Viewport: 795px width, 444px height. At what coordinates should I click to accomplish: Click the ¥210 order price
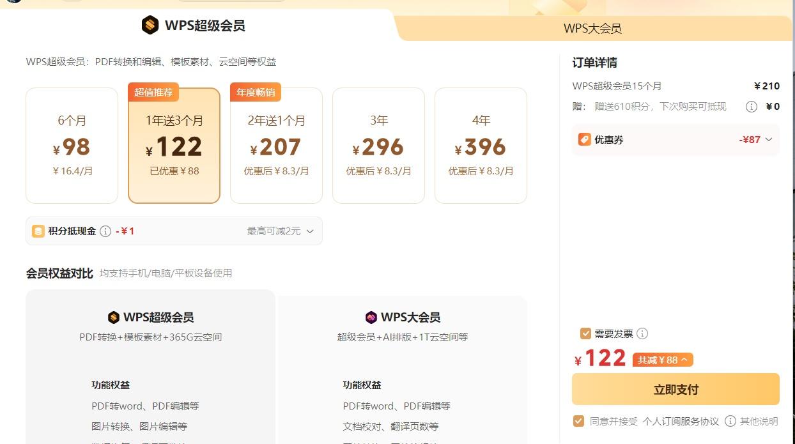coord(767,86)
